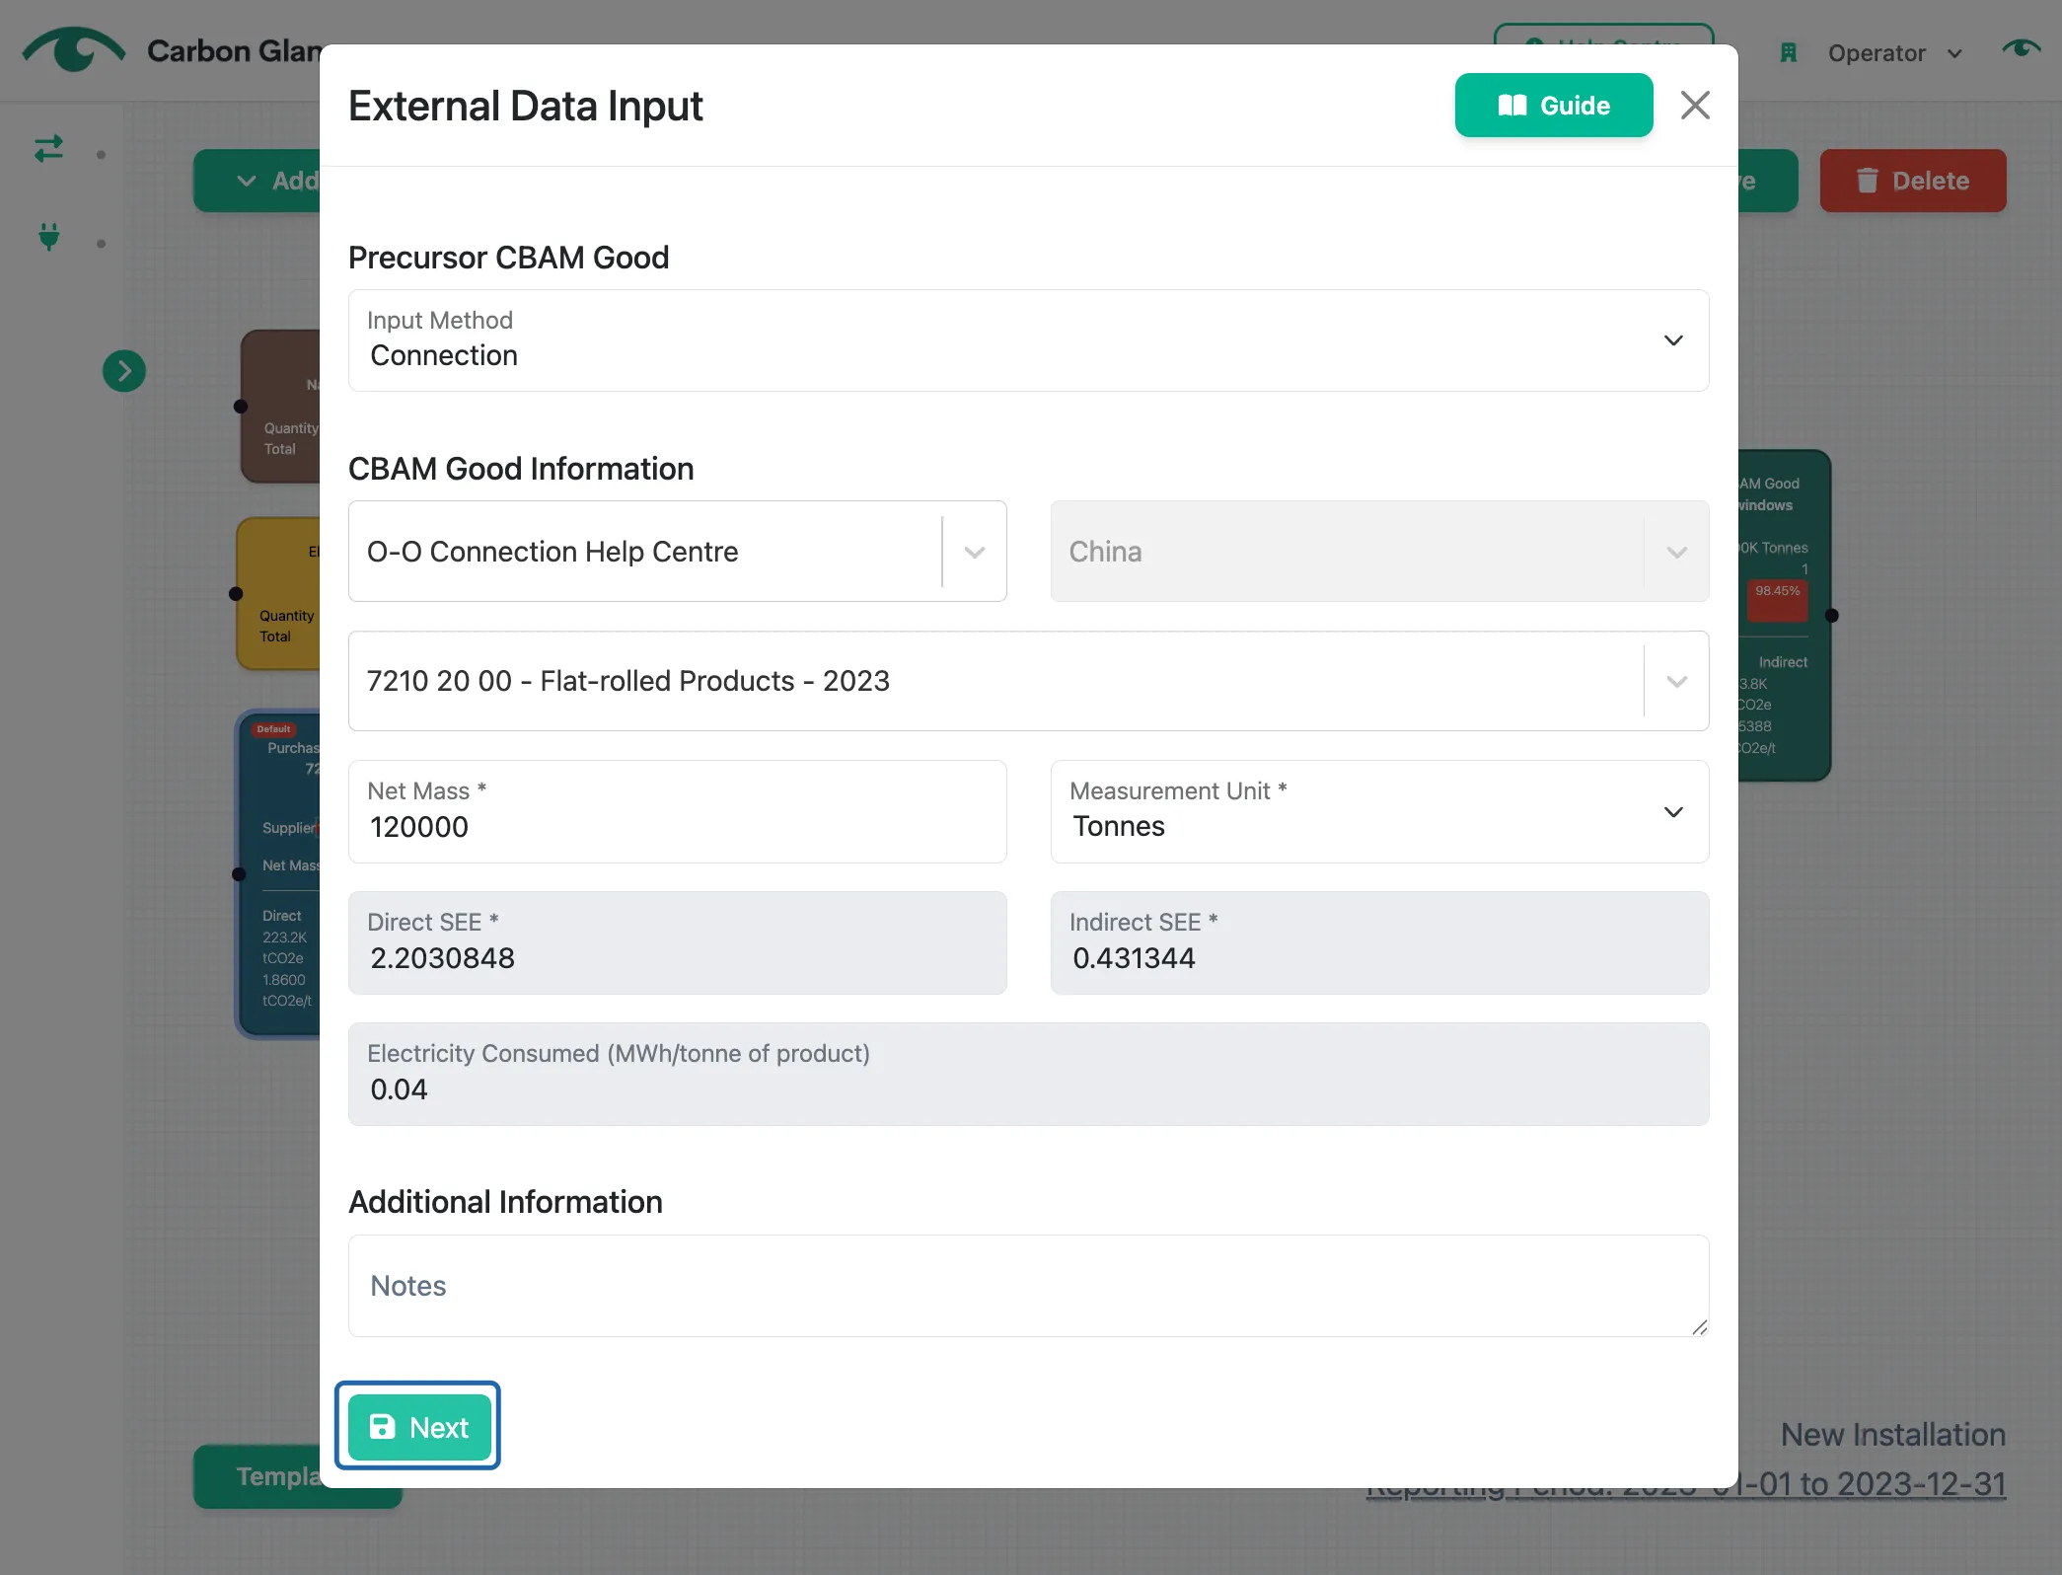Focus the Notes text area
Image resolution: width=2062 pixels, height=1575 pixels.
[x=1028, y=1286]
